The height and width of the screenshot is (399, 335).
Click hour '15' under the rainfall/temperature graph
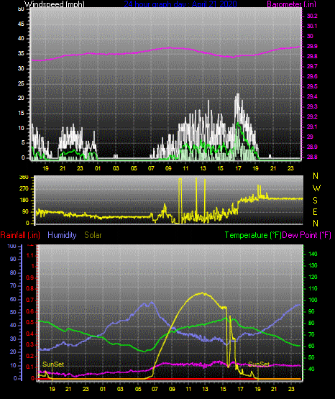pyautogui.click(x=223, y=389)
